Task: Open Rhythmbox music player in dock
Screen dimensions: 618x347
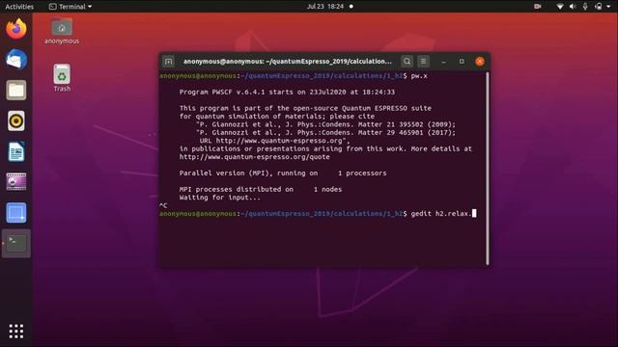Action: point(16,120)
